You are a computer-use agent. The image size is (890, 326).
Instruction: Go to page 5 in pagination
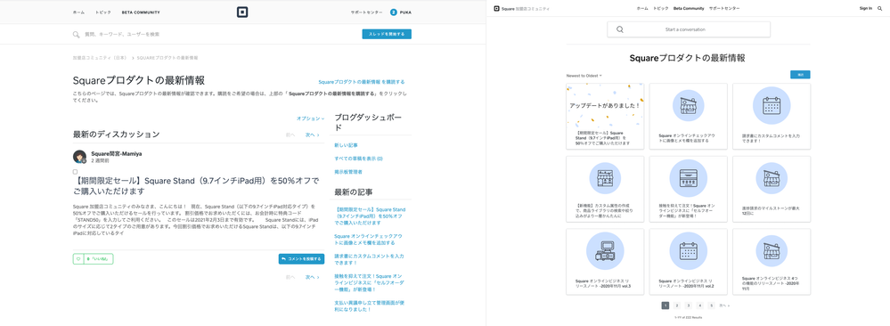711,305
